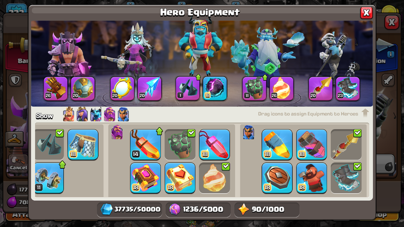Choose the level 23 Electro Boots slot

pyautogui.click(x=348, y=88)
